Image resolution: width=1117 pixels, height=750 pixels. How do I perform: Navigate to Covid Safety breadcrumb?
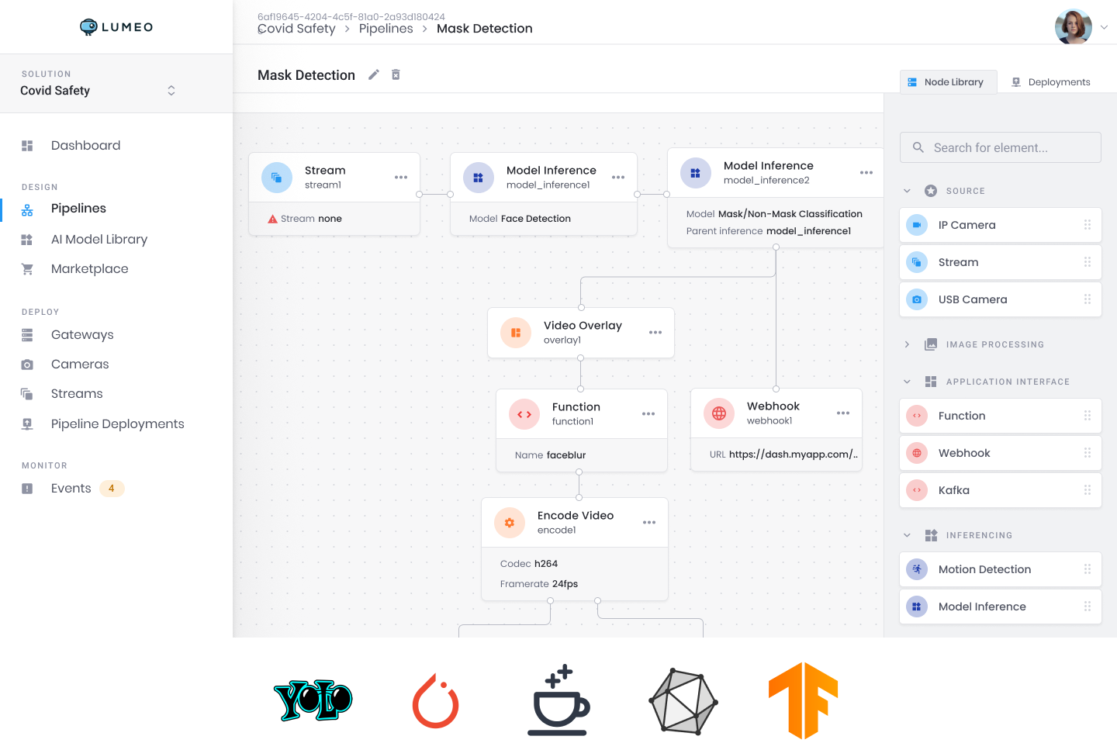click(296, 29)
